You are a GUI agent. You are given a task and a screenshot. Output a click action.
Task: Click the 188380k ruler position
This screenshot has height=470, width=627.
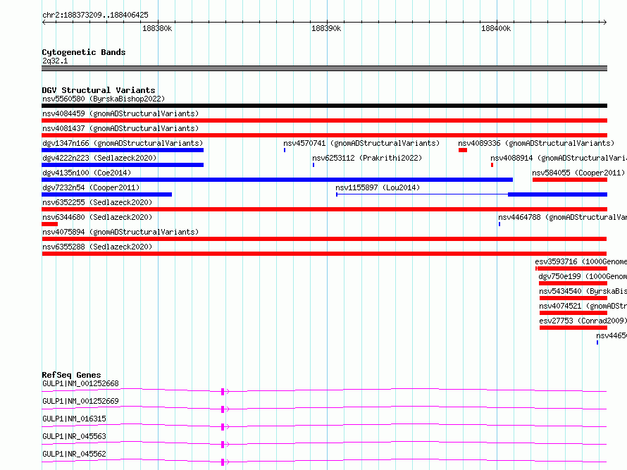coord(157,28)
